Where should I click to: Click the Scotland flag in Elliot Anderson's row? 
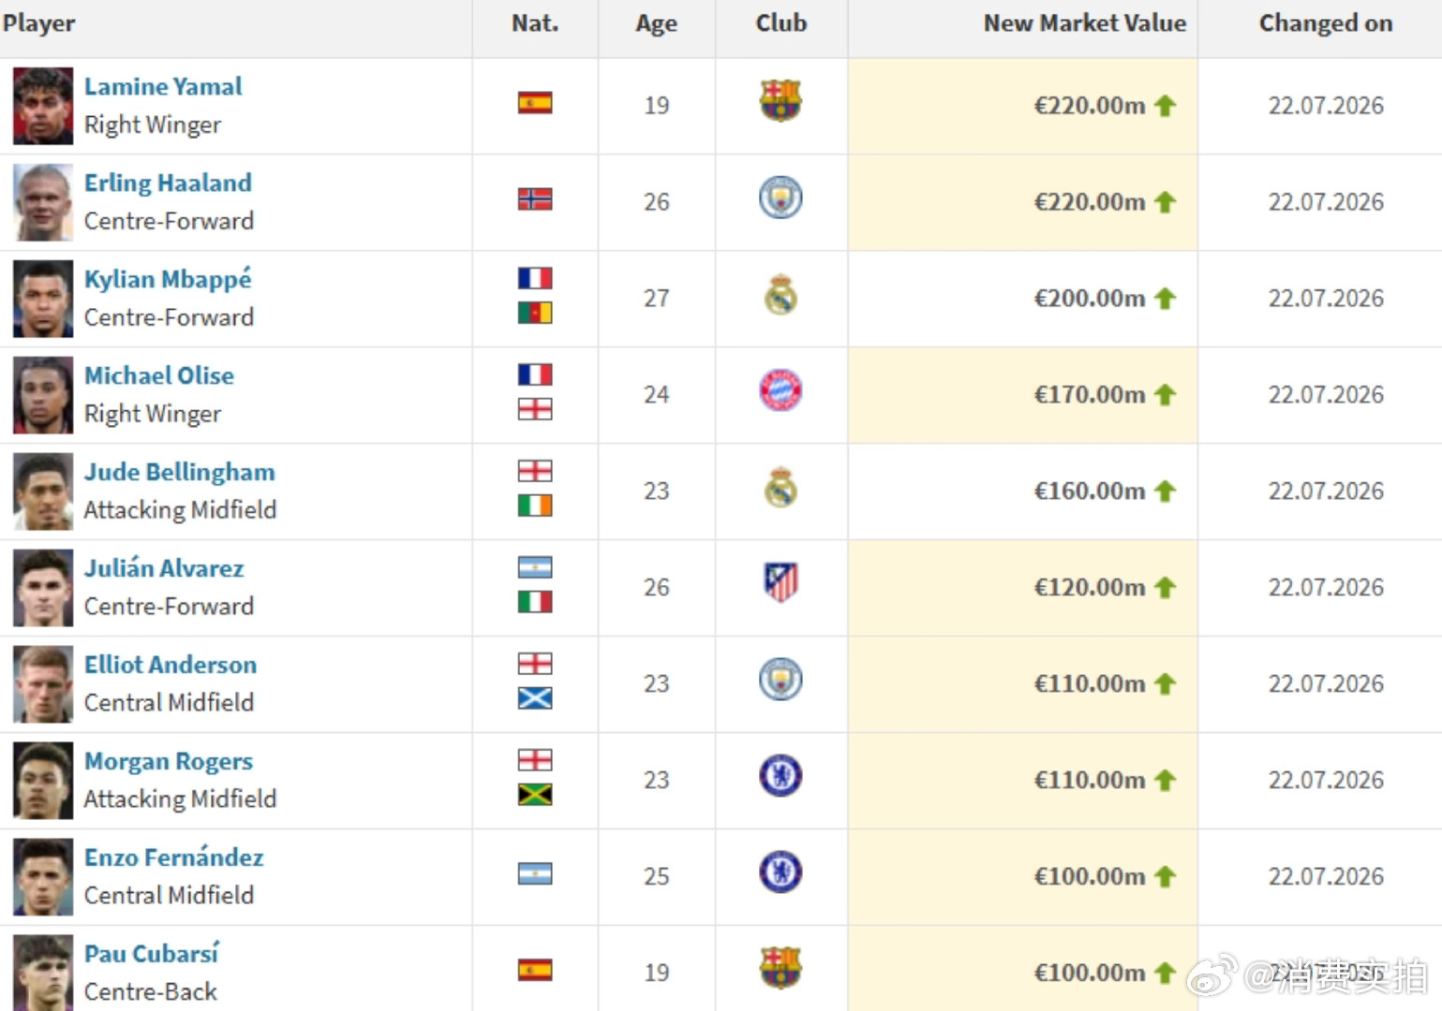click(x=535, y=698)
